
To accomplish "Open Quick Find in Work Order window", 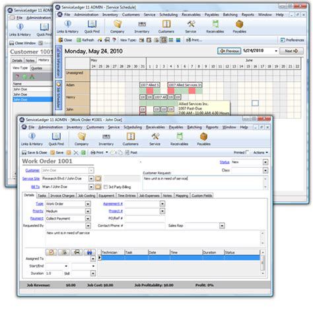I will (56, 139).
